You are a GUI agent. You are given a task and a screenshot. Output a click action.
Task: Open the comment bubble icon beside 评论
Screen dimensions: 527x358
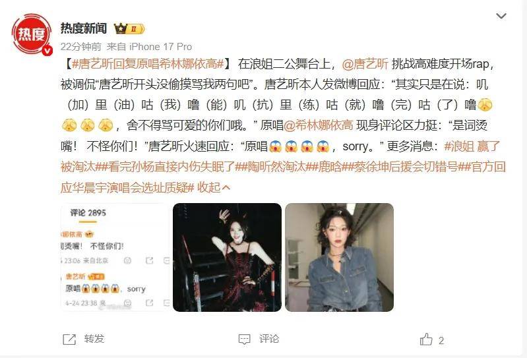tap(244, 339)
